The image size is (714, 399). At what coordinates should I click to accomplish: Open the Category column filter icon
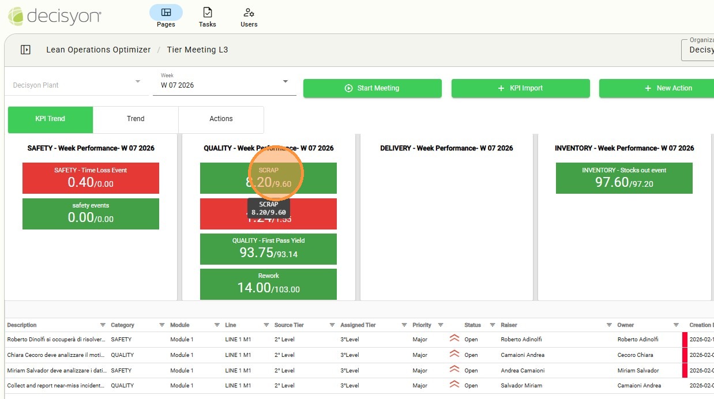click(161, 325)
